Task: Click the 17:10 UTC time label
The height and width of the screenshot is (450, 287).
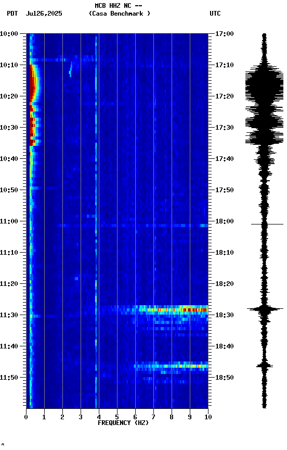Action: click(x=225, y=65)
